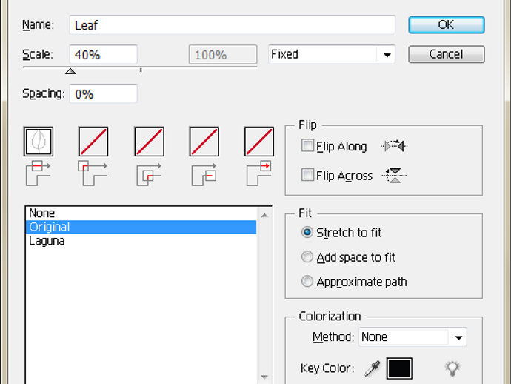Select Add space to fit option
Image resolution: width=511 pixels, height=384 pixels.
pyautogui.click(x=307, y=256)
